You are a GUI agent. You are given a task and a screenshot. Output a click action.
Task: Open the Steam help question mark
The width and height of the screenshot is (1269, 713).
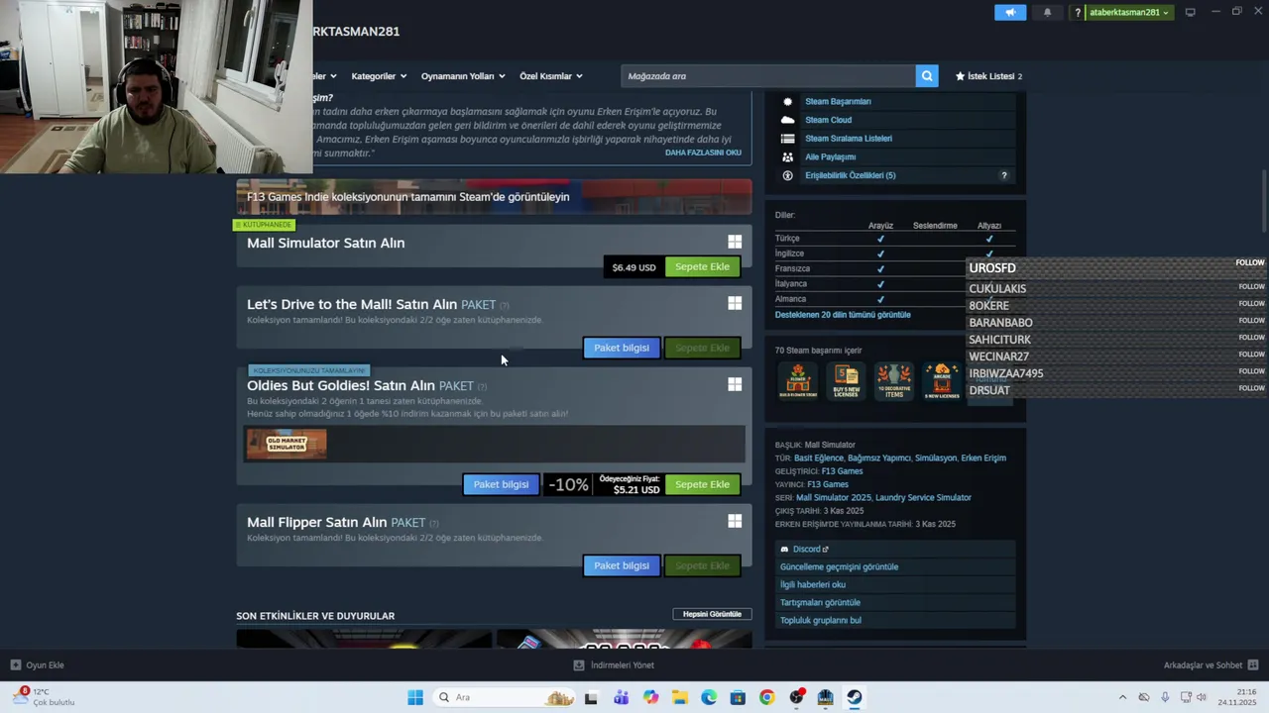pyautogui.click(x=1077, y=12)
